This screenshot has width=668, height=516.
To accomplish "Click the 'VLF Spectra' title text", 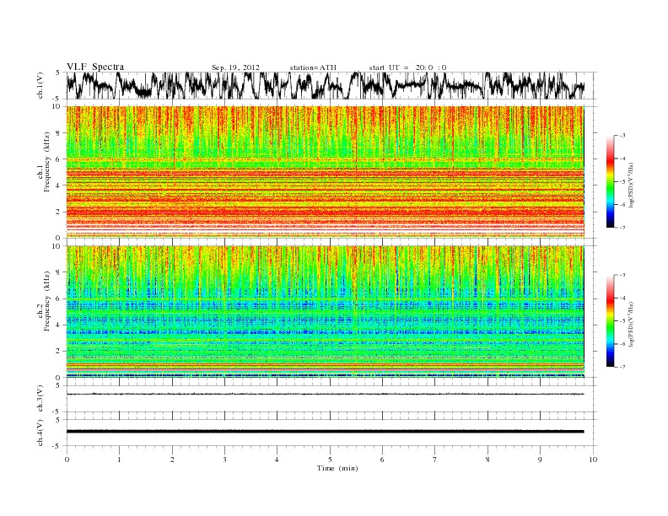I will [95, 67].
